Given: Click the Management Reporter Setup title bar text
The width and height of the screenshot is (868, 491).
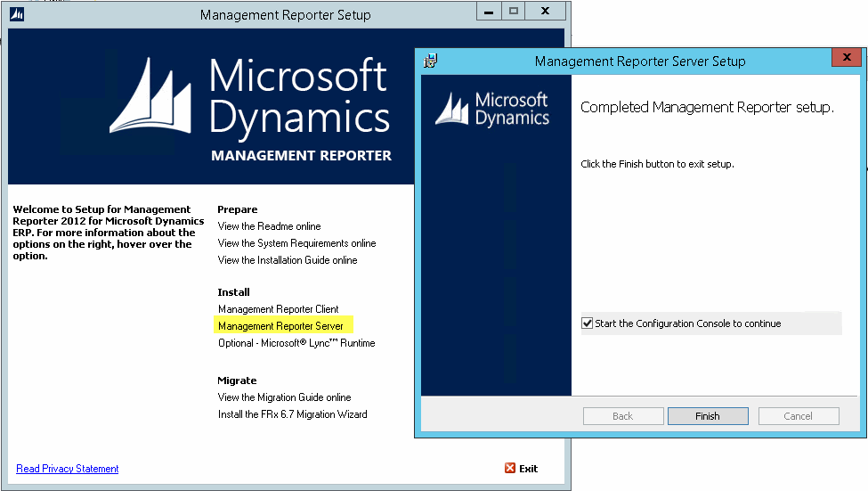Looking at the screenshot, I should point(286,15).
